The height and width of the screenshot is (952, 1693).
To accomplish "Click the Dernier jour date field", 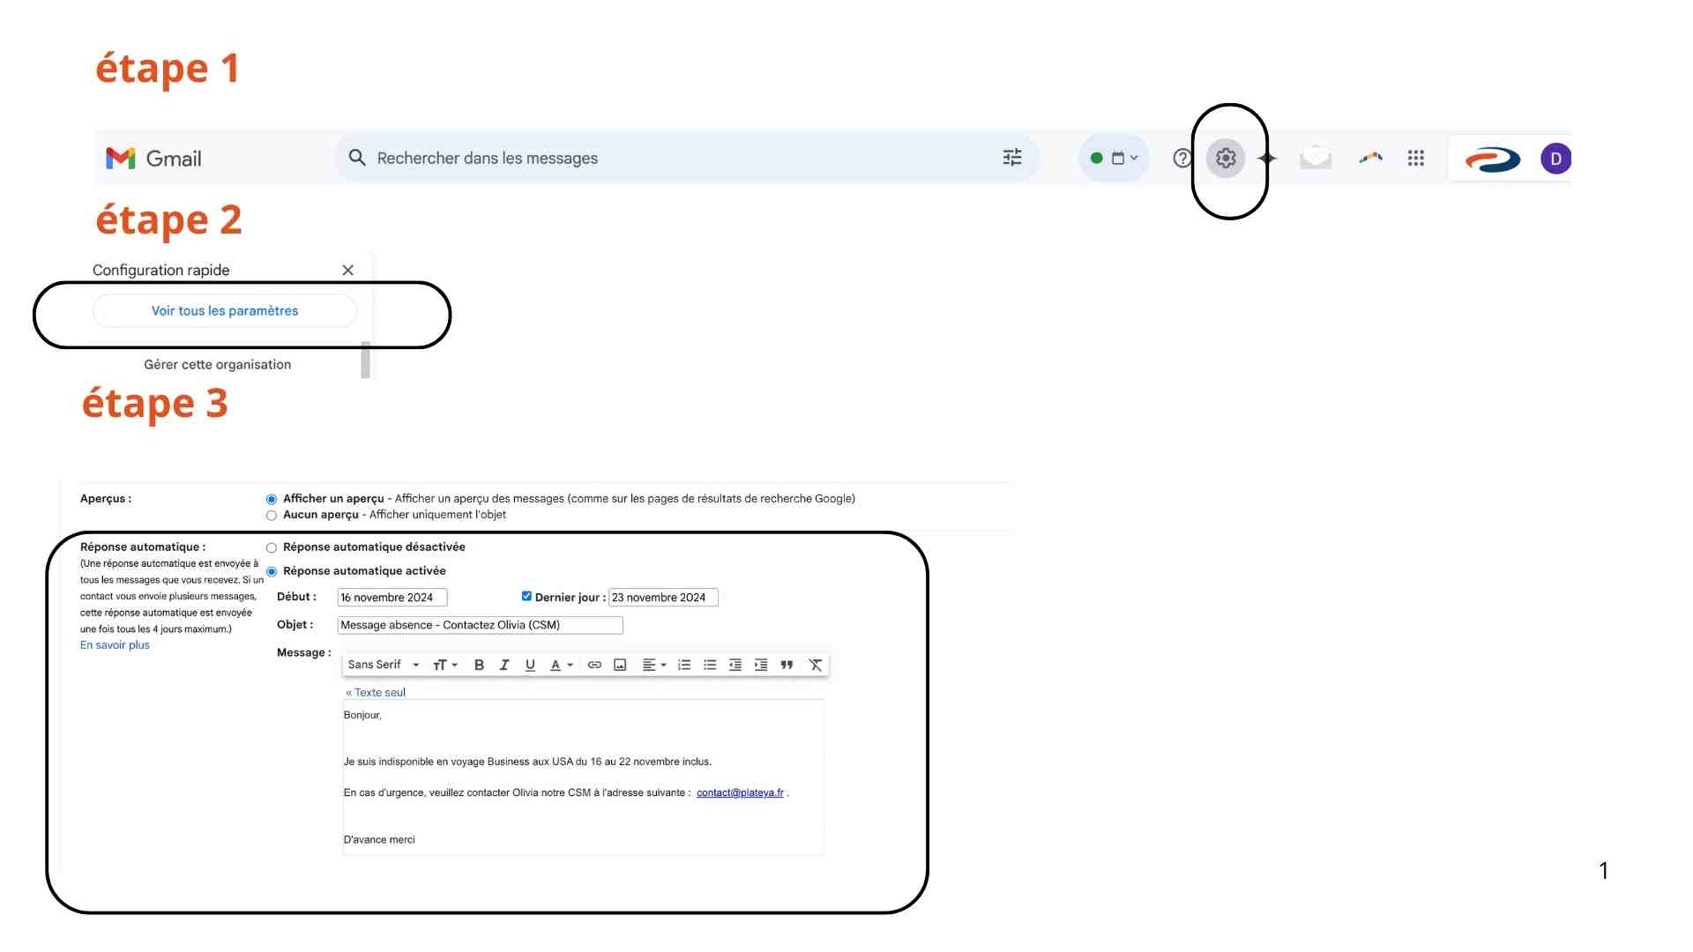I will point(663,598).
